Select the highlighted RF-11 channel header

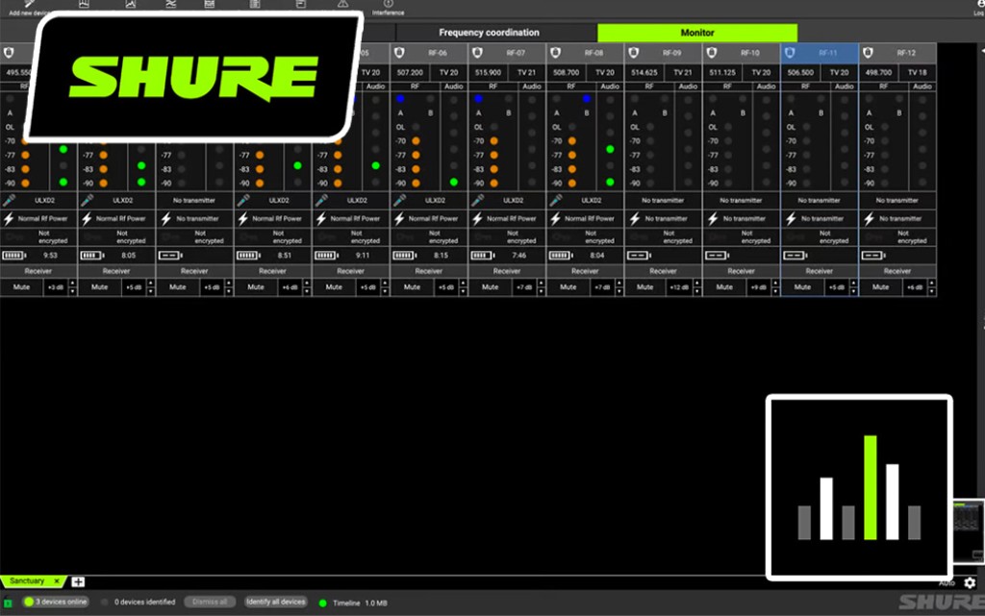click(820, 53)
